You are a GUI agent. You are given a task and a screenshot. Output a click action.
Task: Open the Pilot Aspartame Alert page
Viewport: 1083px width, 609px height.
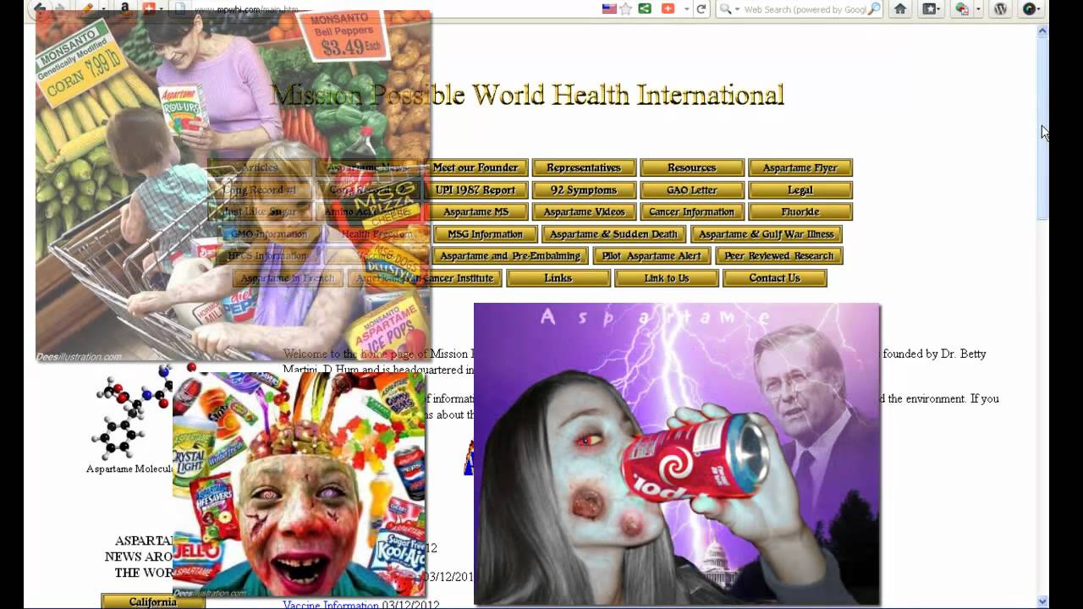(x=652, y=255)
